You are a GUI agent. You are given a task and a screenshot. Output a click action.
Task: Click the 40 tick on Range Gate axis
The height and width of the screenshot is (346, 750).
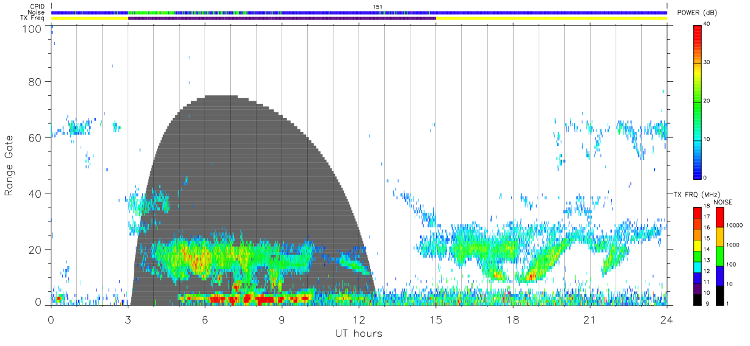35,194
